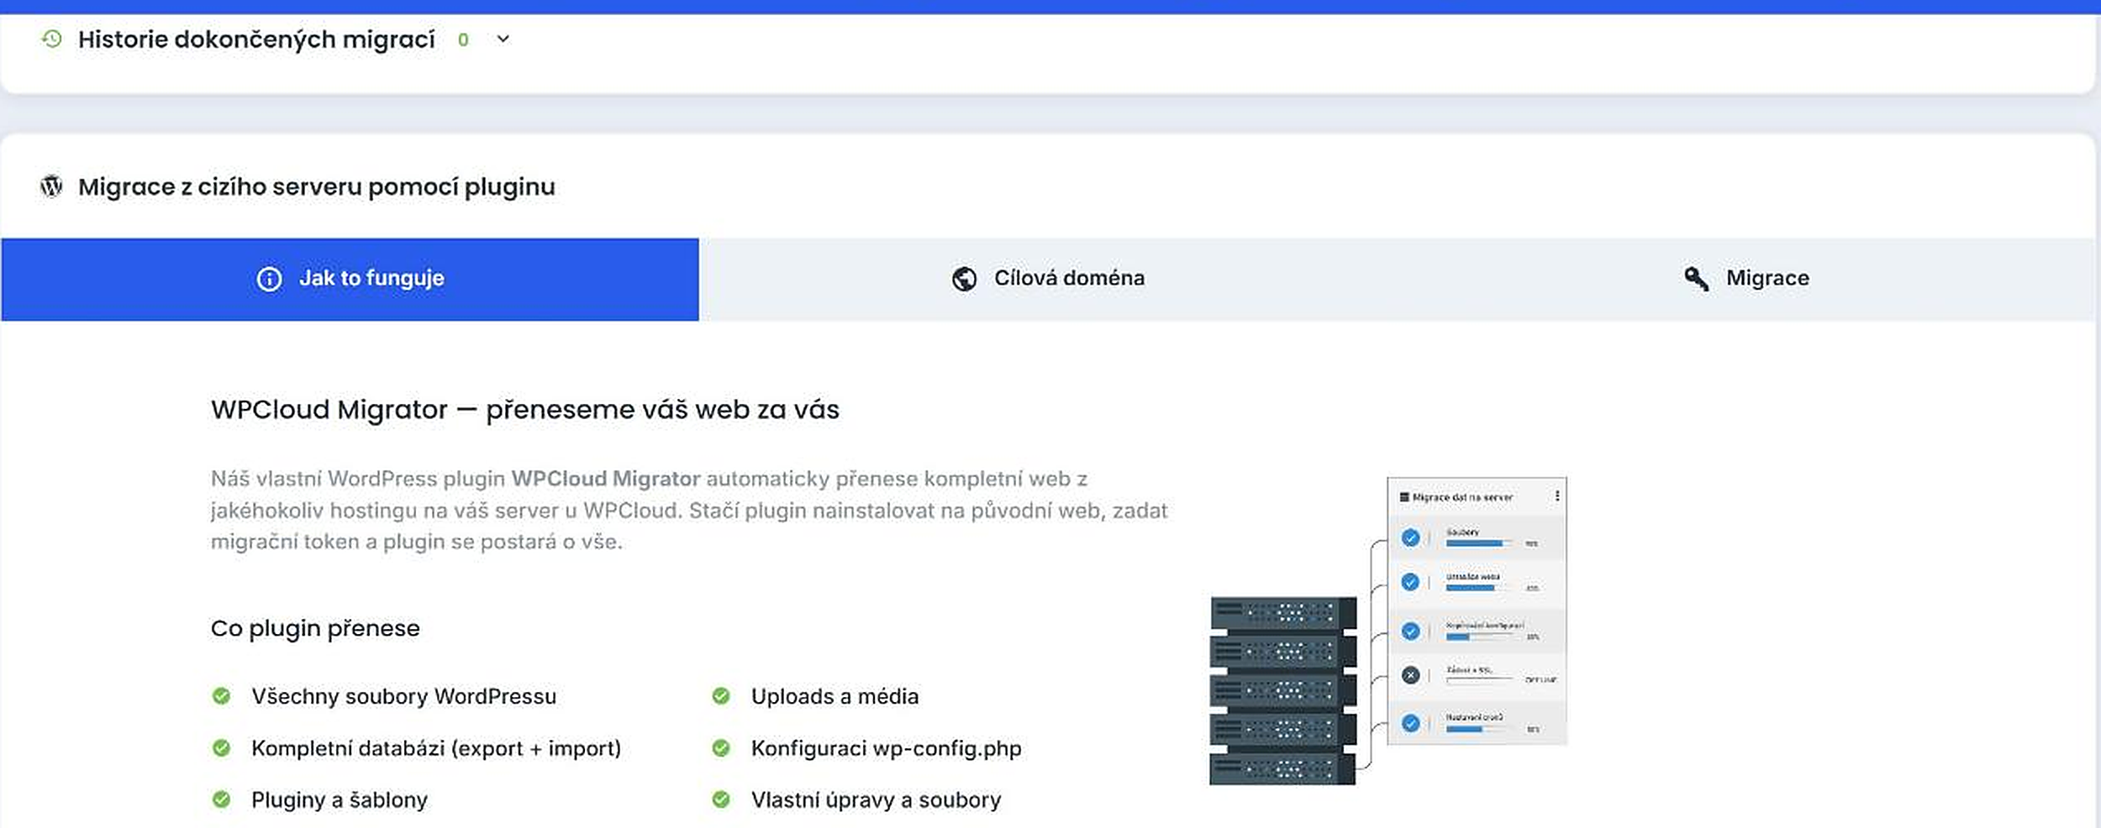Click Kompletní databázi (export + import) text
This screenshot has height=828, width=2101.
tap(436, 748)
